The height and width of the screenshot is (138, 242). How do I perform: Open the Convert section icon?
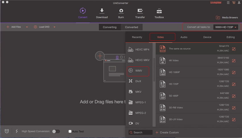tap(83, 11)
